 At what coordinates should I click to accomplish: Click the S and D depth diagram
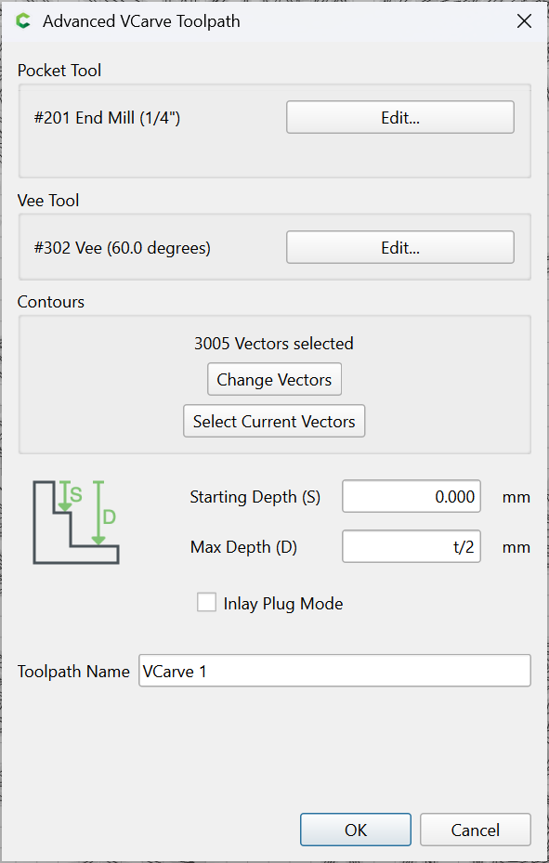click(x=76, y=522)
